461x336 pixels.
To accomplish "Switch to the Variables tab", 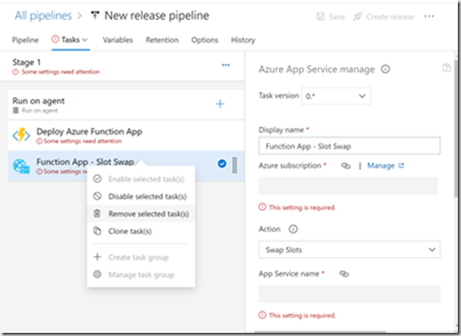I will point(118,40).
